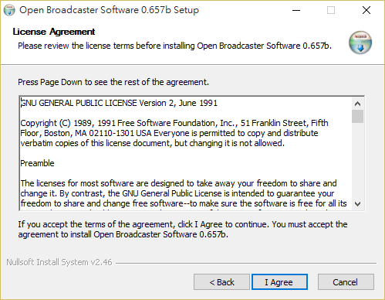Click the installer icon in the title bar
Image resolution: width=385 pixels, height=300 pixels.
point(9,10)
